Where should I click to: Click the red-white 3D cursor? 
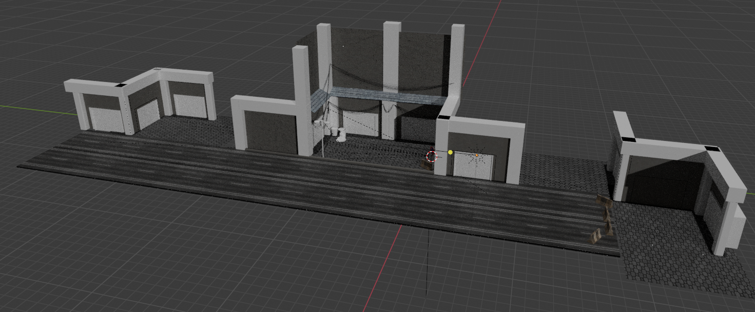pyautogui.click(x=431, y=156)
